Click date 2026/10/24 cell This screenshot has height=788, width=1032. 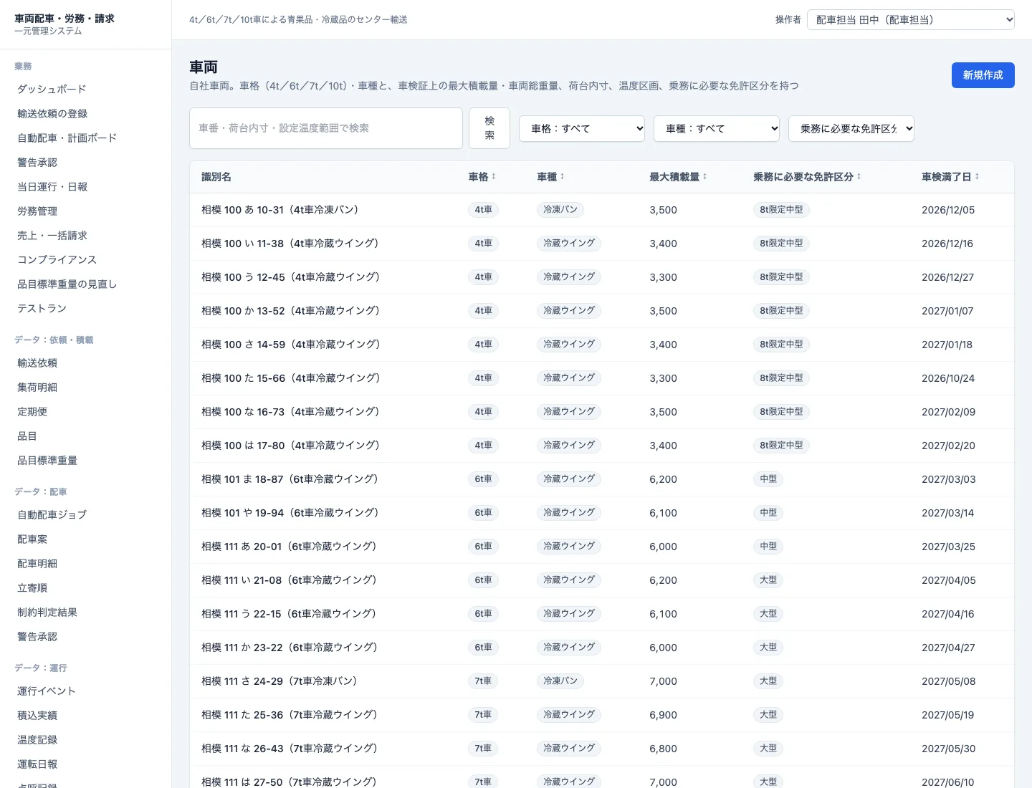[948, 378]
